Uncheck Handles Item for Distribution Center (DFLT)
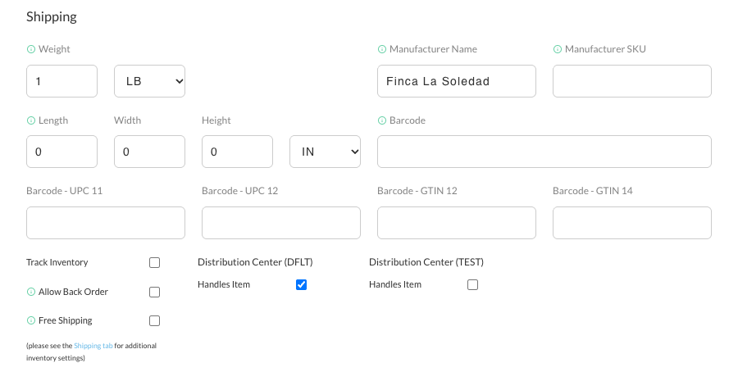Image resolution: width=738 pixels, height=381 pixels. pos(301,284)
